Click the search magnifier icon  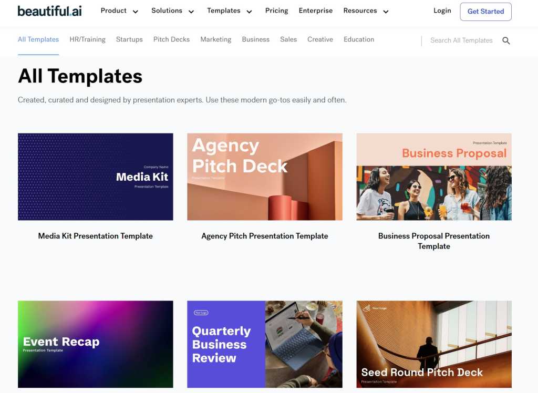coord(506,40)
